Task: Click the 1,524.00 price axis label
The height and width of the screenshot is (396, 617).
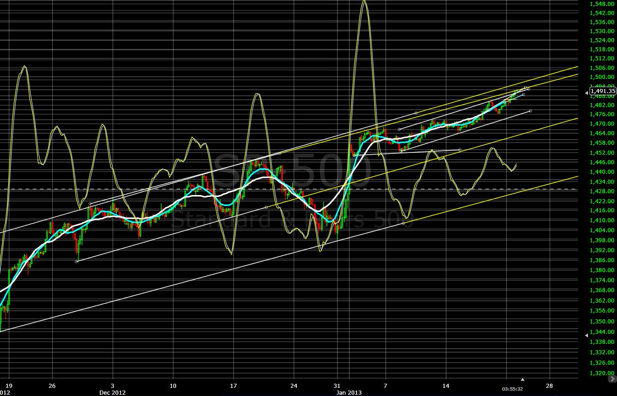Action: pyautogui.click(x=602, y=40)
